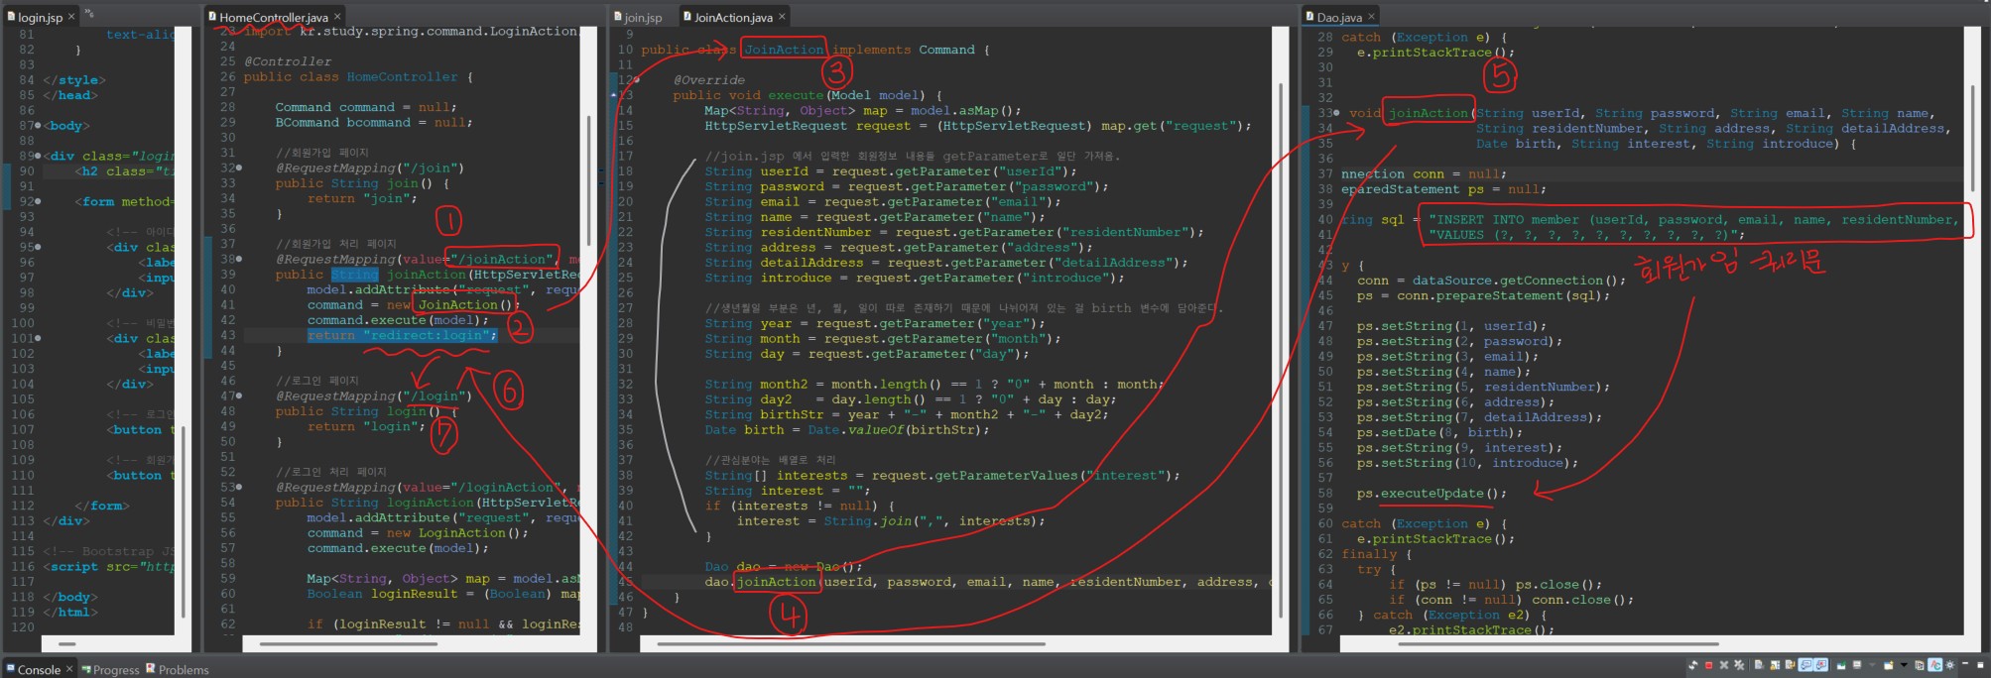Click the relaunch arrows icon in Console toolbar
This screenshot has height=678, width=1991.
[1693, 665]
